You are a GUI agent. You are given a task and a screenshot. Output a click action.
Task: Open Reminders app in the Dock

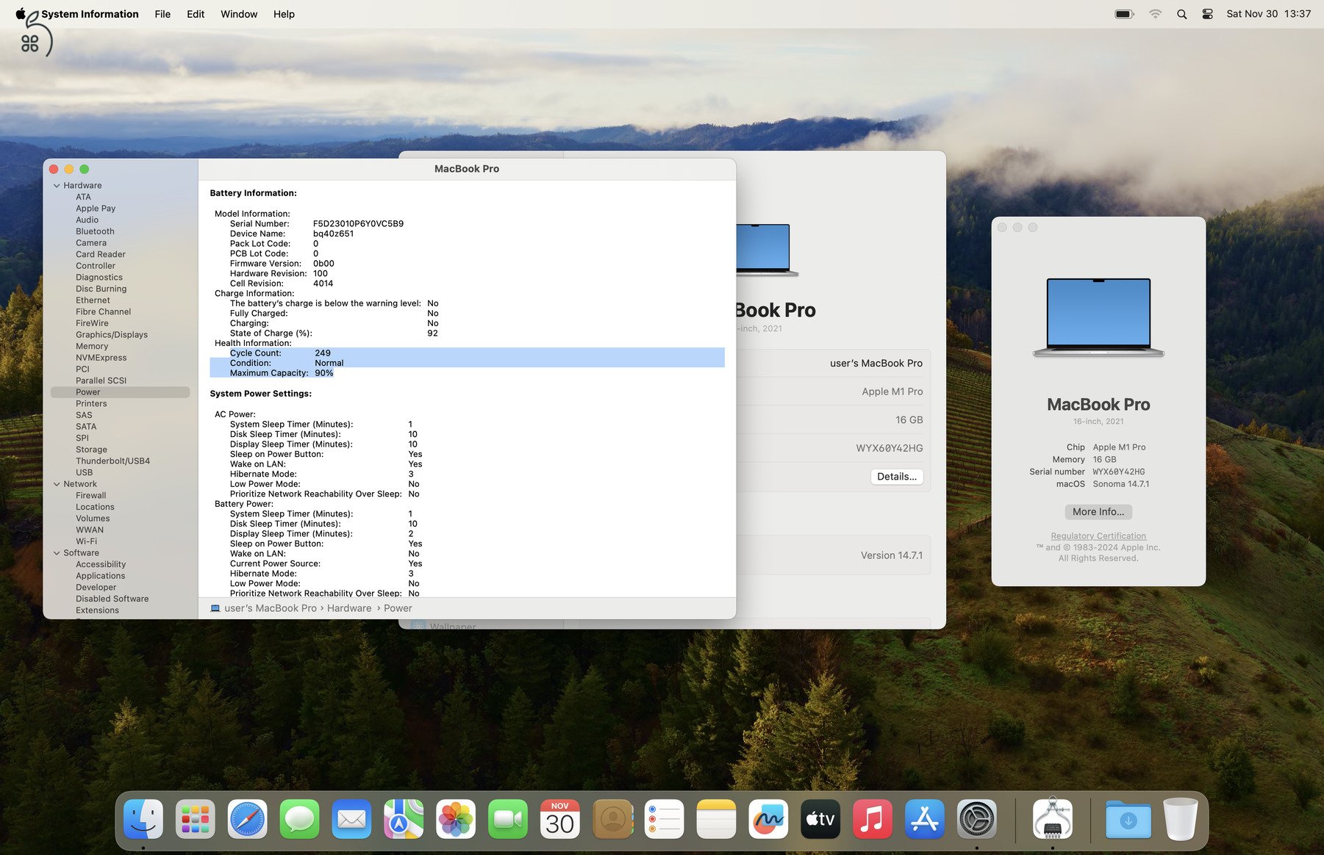[664, 819]
